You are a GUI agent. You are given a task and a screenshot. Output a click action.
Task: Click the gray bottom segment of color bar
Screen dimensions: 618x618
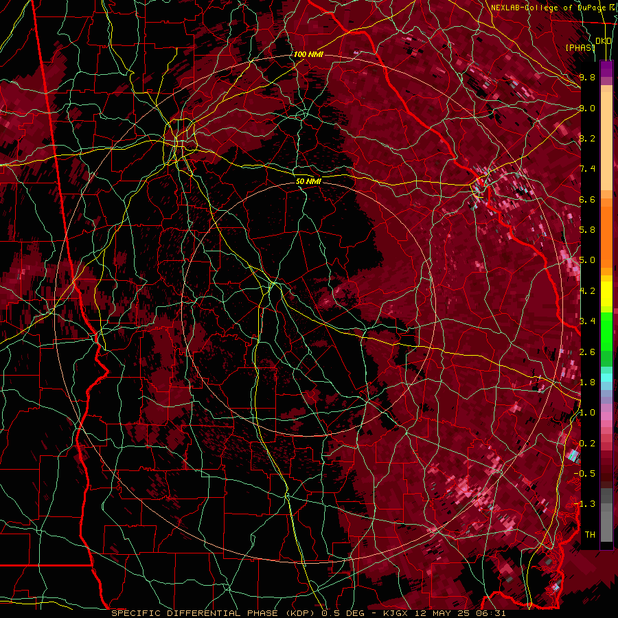(606, 526)
